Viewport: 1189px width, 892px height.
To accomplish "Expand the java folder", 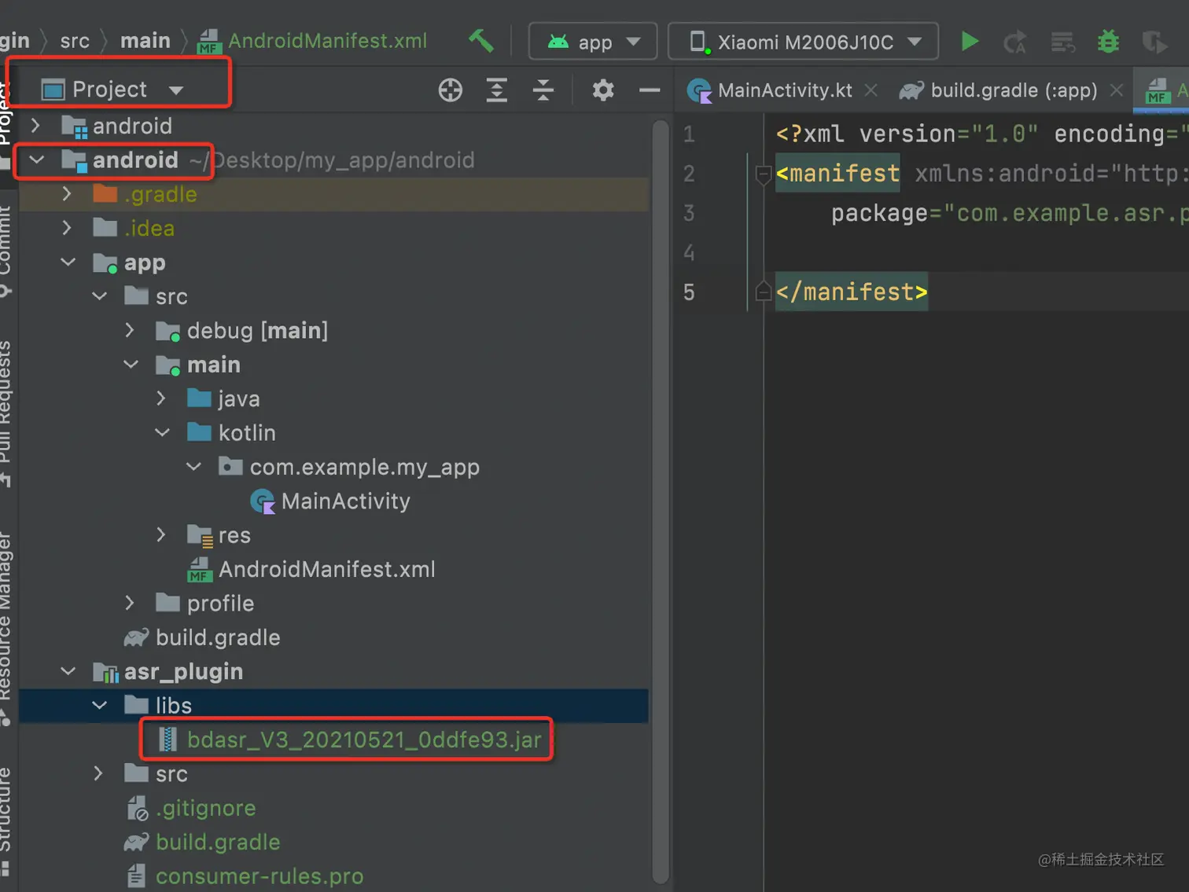I will click(162, 398).
